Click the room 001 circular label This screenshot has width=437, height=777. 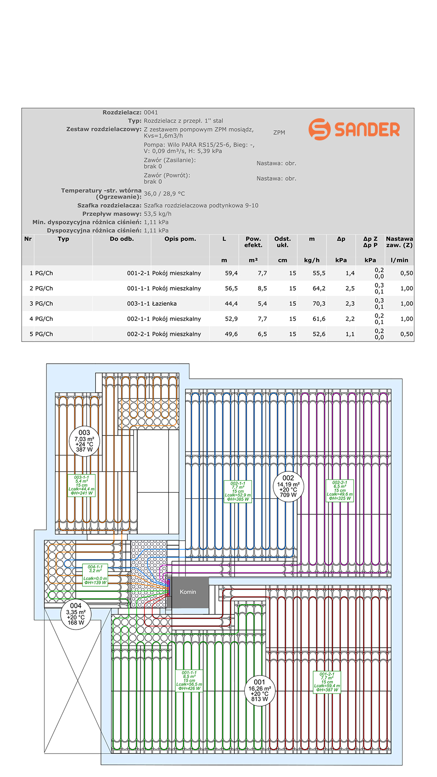(x=259, y=690)
